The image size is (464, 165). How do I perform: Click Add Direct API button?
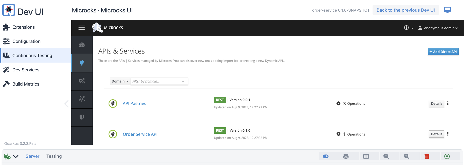[443, 52]
